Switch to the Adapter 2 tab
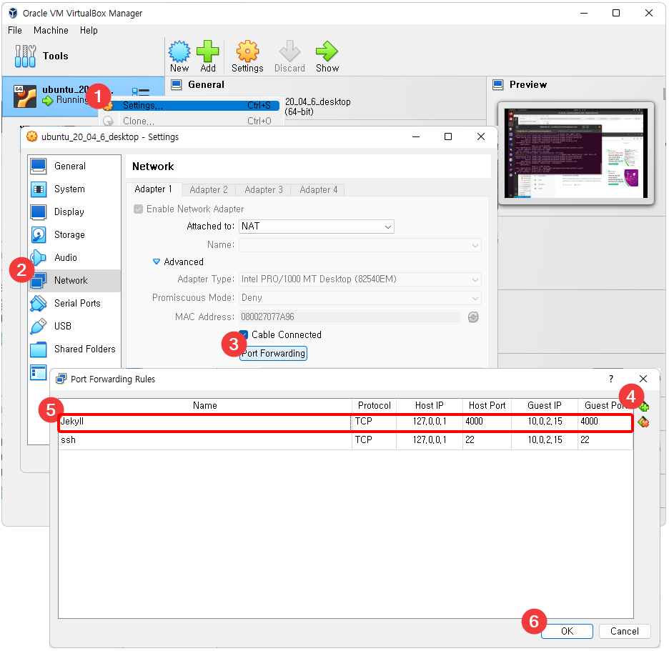The width and height of the screenshot is (669, 651). click(209, 190)
